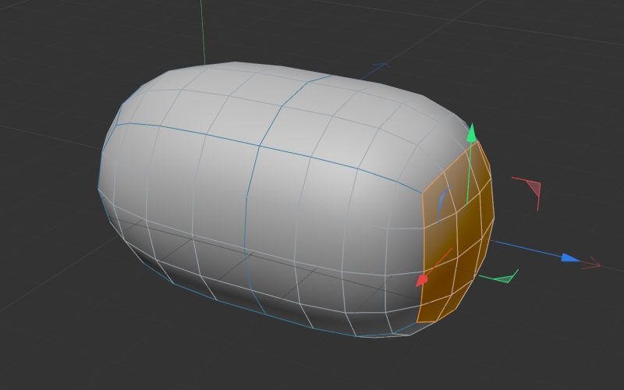Grab the green Y-axis arrow handle

click(472, 133)
